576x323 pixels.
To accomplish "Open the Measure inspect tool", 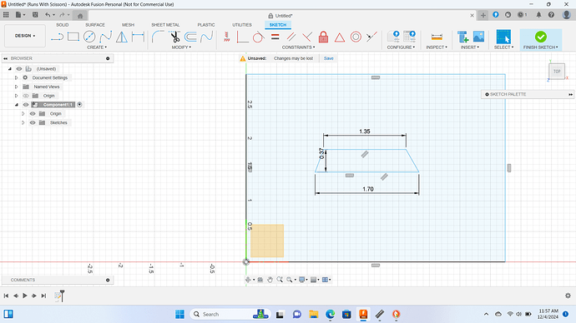I will pyautogui.click(x=437, y=37).
